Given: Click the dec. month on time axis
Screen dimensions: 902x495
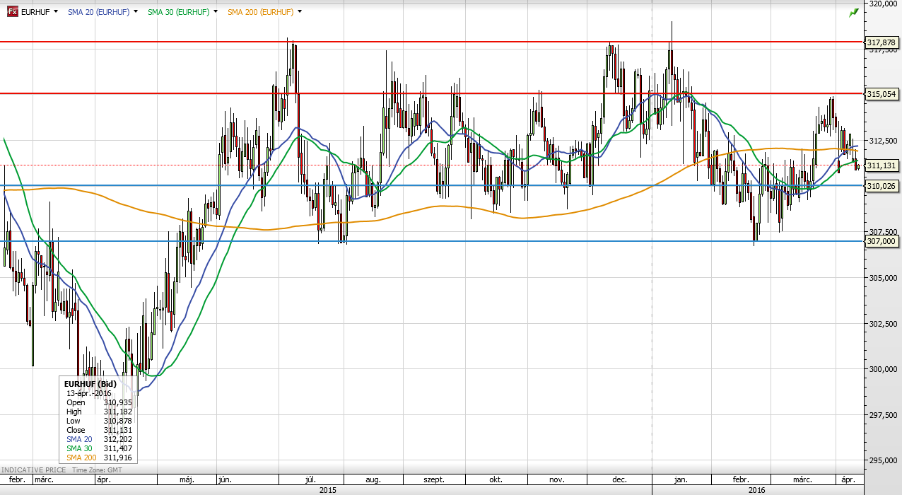Looking at the screenshot, I should [620, 479].
